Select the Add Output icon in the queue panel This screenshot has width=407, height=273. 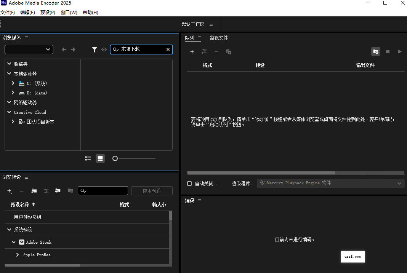204,51
